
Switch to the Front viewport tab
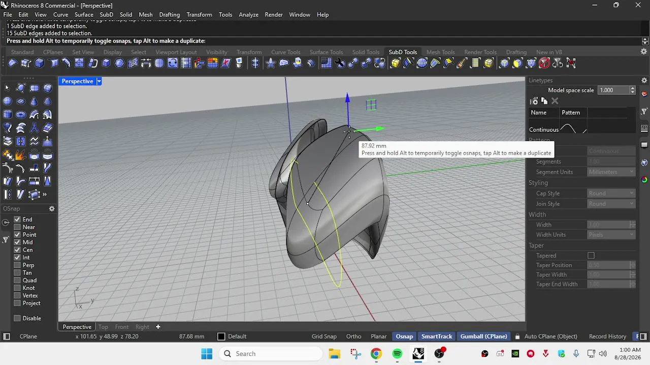point(122,327)
